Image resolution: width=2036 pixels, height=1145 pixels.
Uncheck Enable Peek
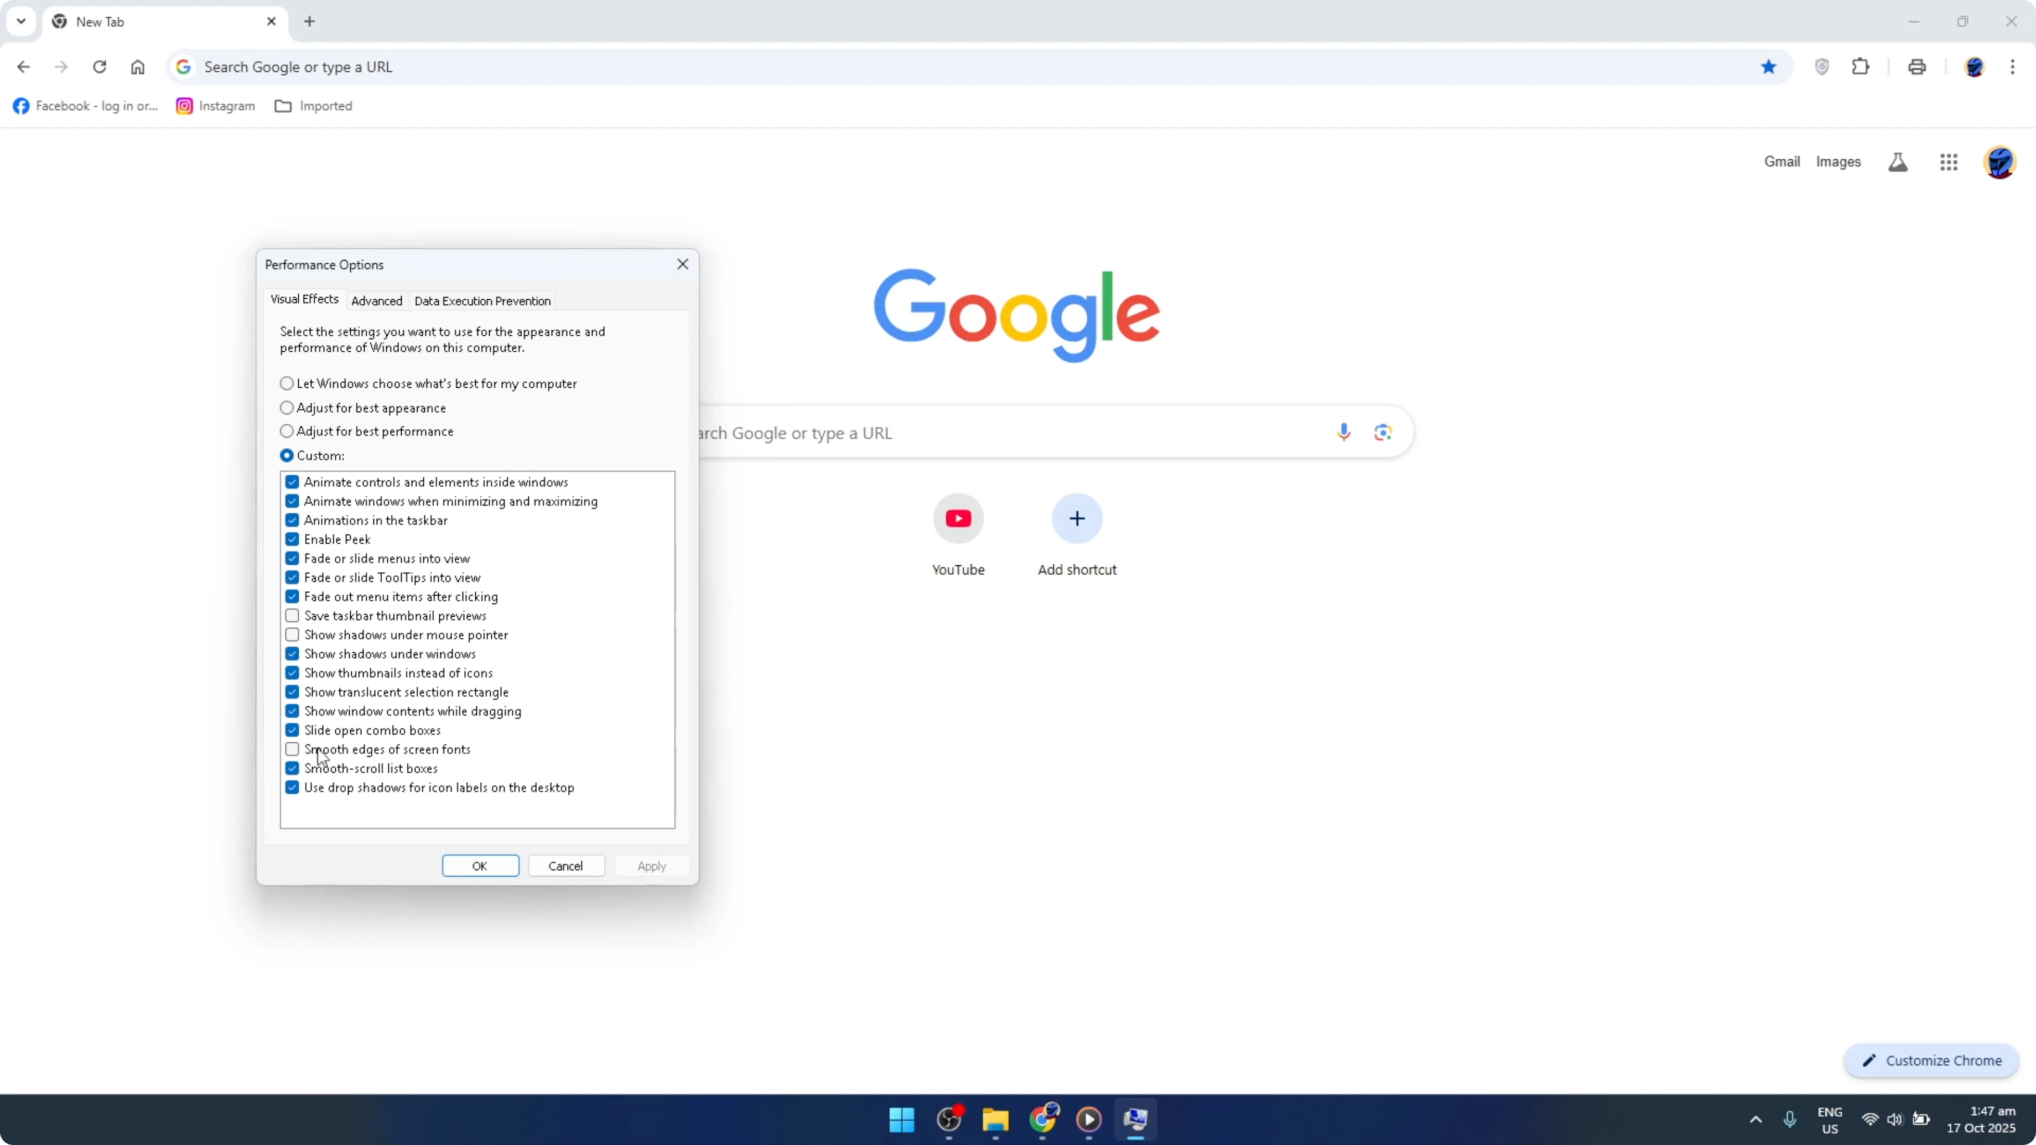(293, 539)
